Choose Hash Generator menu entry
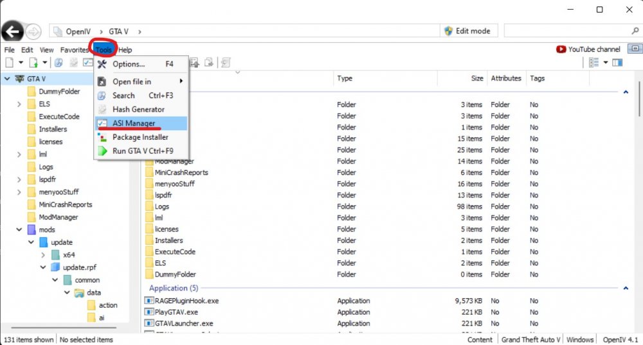The image size is (643, 345). tap(141, 109)
